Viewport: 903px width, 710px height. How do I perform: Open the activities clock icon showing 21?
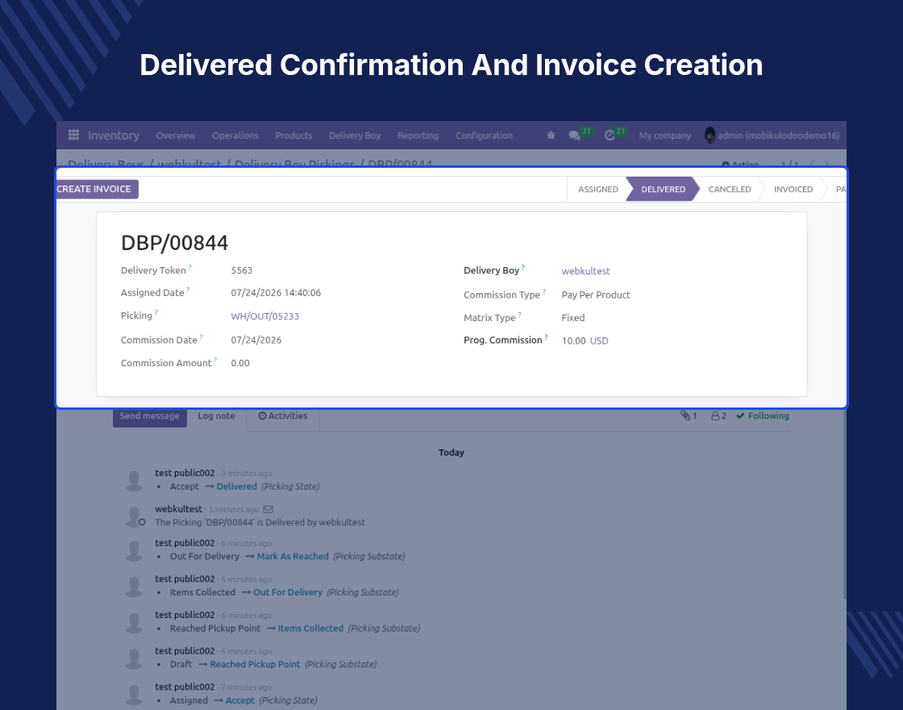pos(610,136)
